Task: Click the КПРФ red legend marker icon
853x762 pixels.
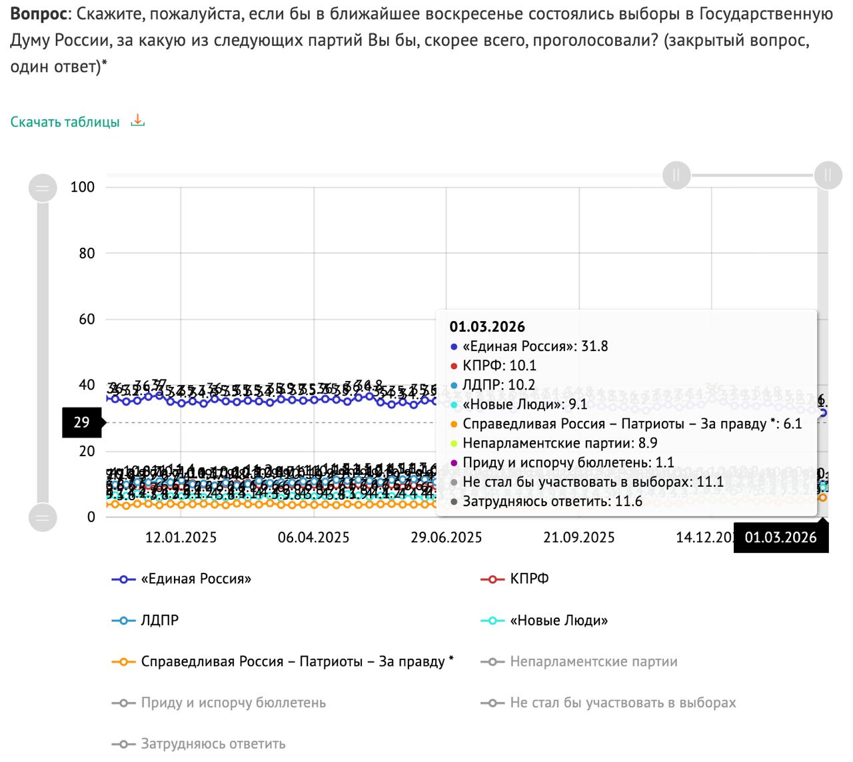Action: coord(492,579)
